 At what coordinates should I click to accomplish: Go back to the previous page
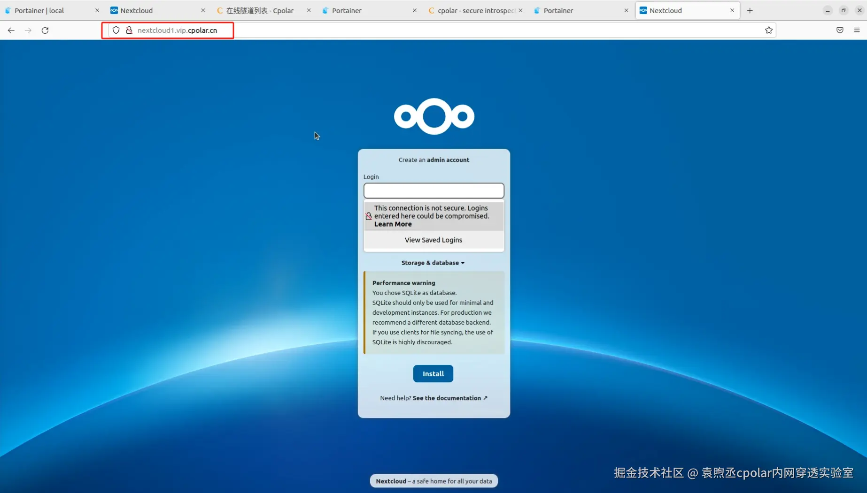(x=11, y=30)
